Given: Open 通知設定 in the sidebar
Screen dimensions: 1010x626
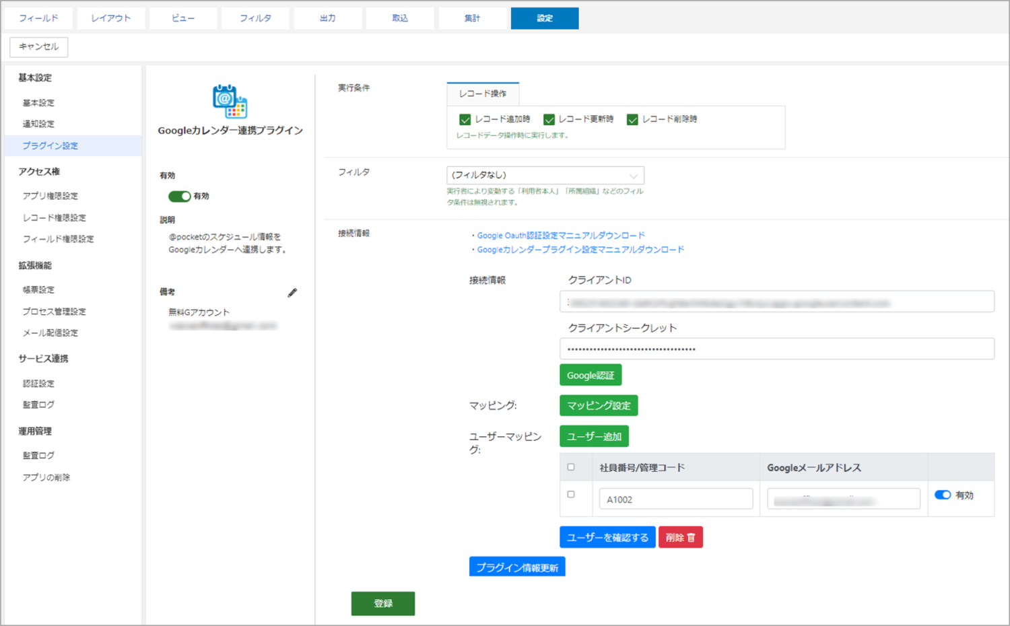Looking at the screenshot, I should [x=38, y=124].
